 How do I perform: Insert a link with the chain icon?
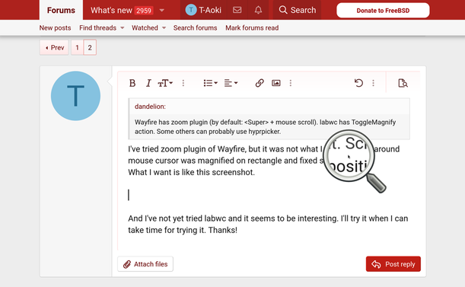coord(260,83)
